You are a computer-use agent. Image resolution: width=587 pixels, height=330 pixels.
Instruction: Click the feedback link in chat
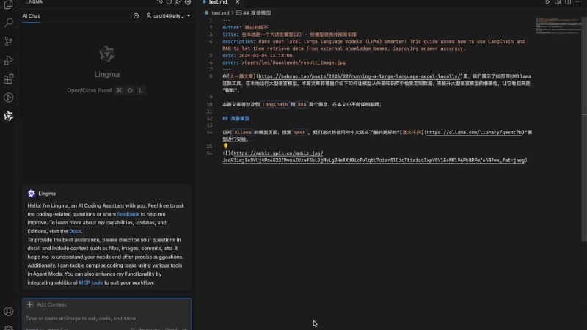click(x=128, y=213)
